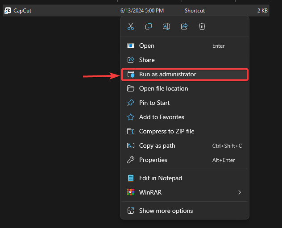
Task: Select the CapCut file row
Action: (67, 11)
